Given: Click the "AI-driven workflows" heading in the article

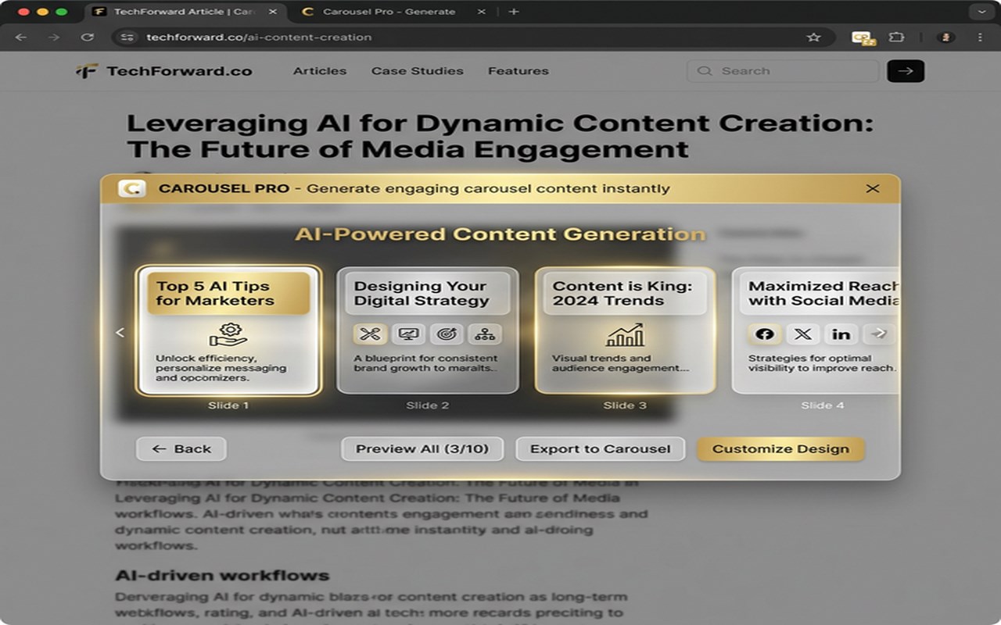Looking at the screenshot, I should [x=222, y=576].
